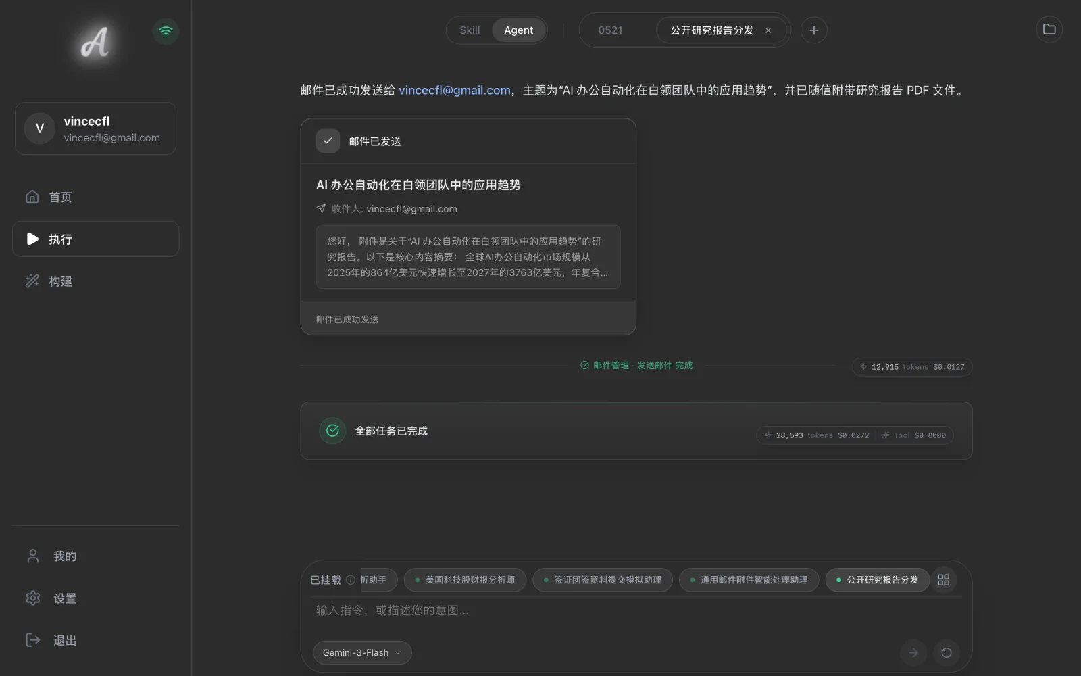Click the reset conversation circular arrow button
The width and height of the screenshot is (1081, 676).
pyautogui.click(x=947, y=652)
